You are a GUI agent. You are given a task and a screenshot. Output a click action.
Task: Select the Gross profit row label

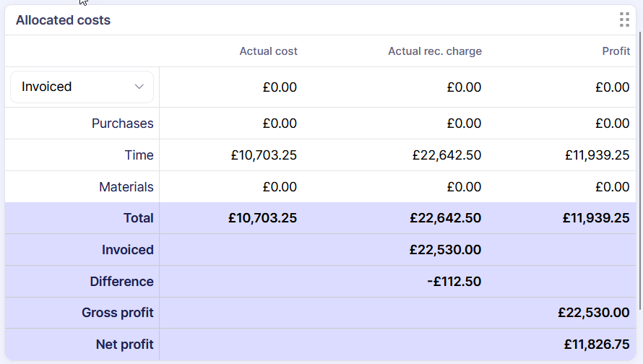117,313
